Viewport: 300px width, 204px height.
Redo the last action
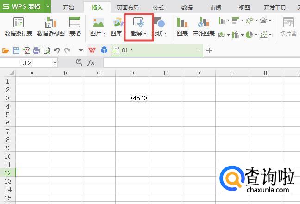coord(67,50)
